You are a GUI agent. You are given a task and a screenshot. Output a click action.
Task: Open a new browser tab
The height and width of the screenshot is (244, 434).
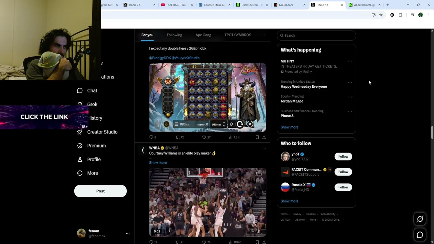click(x=388, y=5)
